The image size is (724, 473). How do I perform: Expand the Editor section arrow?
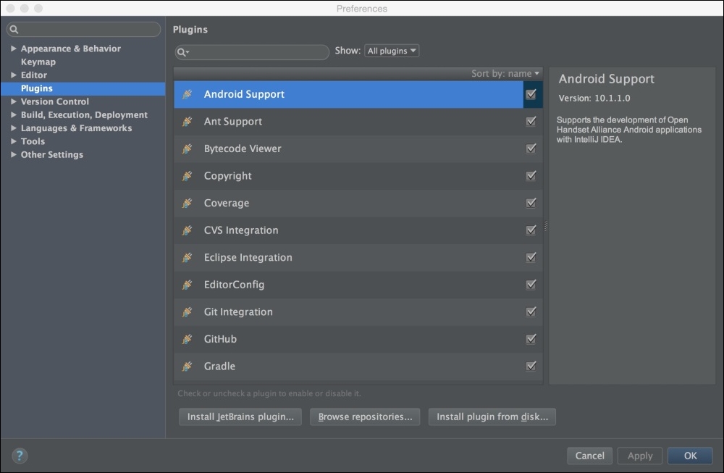pyautogui.click(x=13, y=75)
